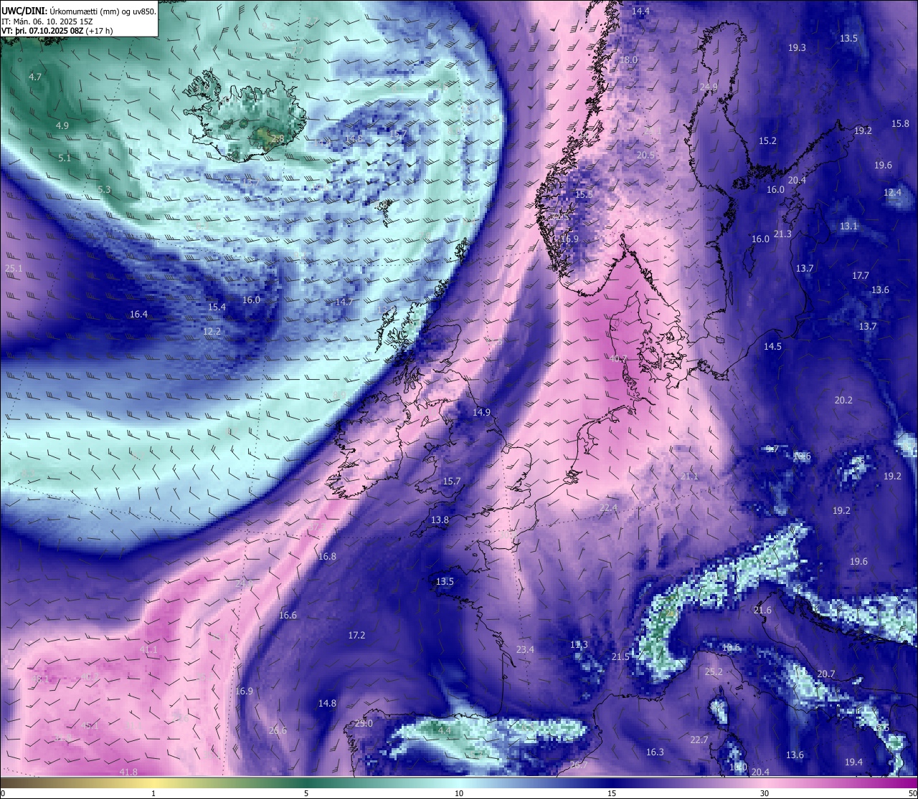Click the 14.8 value label
The width and height of the screenshot is (918, 799).
click(x=327, y=703)
